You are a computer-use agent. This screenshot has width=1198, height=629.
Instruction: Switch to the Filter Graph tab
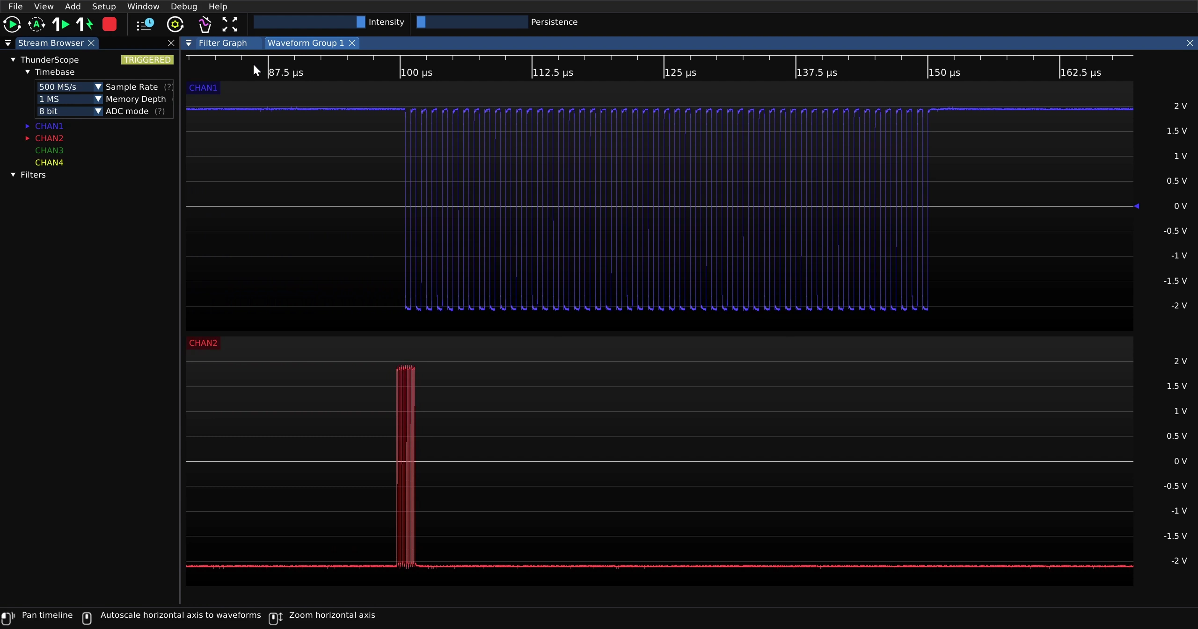point(223,43)
